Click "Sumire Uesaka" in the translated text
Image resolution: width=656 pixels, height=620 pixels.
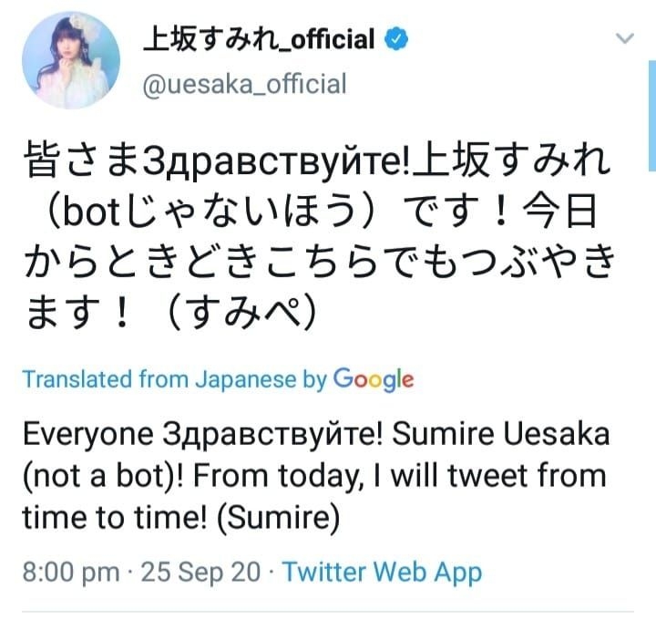510,434
